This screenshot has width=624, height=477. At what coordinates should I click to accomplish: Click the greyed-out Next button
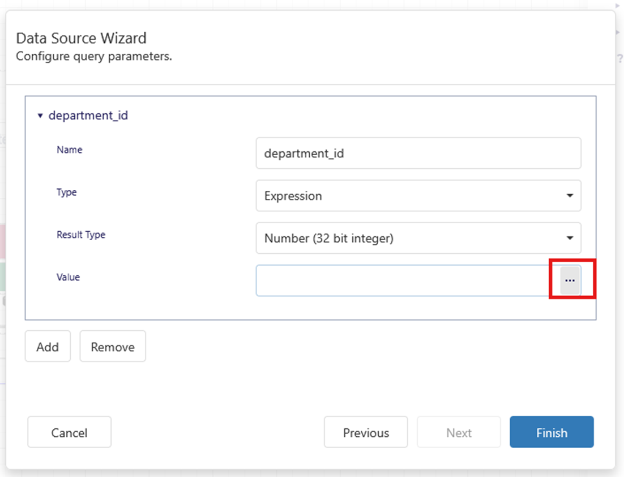pos(459,433)
